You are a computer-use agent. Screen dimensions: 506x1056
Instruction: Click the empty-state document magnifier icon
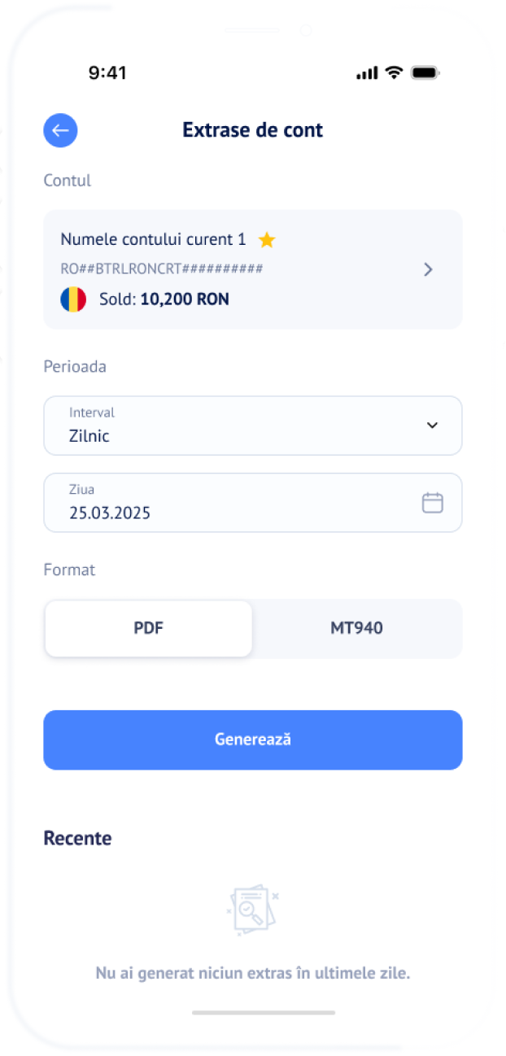(252, 910)
